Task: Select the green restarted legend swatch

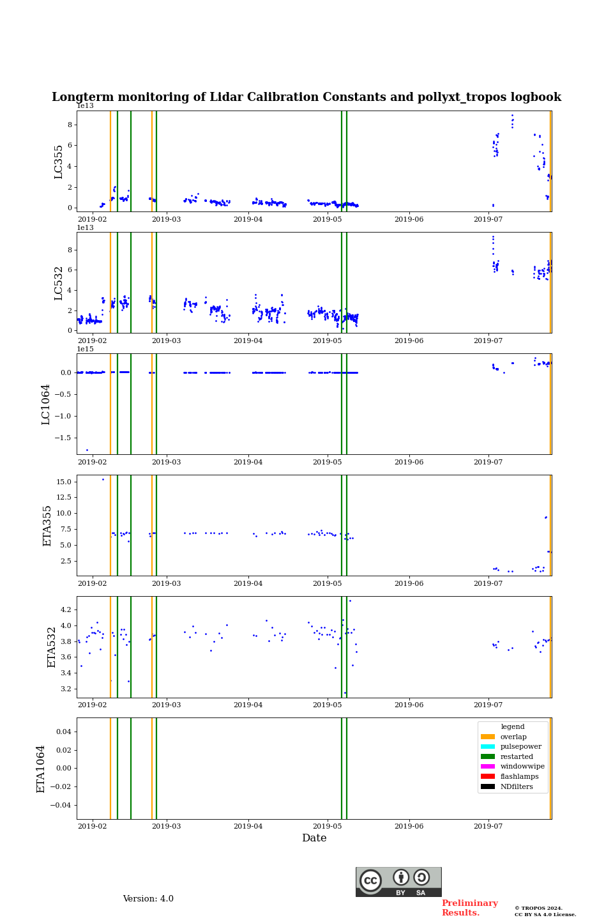Action: (488, 756)
